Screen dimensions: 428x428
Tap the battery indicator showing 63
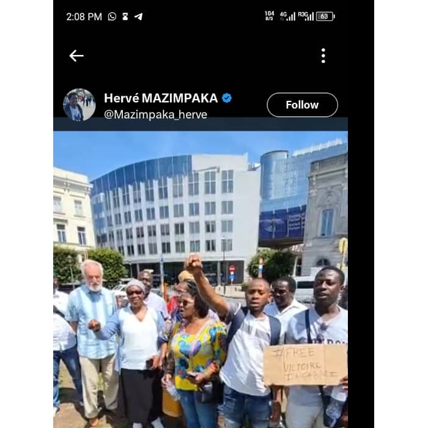pyautogui.click(x=325, y=17)
